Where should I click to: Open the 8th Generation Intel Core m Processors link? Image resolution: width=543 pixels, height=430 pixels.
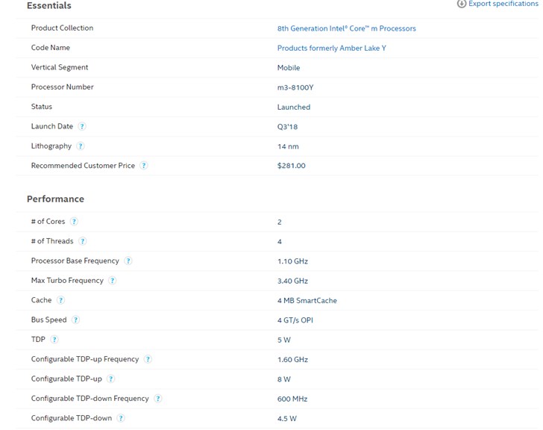[346, 28]
